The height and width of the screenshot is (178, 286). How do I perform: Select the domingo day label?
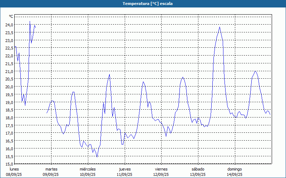(x=235, y=169)
